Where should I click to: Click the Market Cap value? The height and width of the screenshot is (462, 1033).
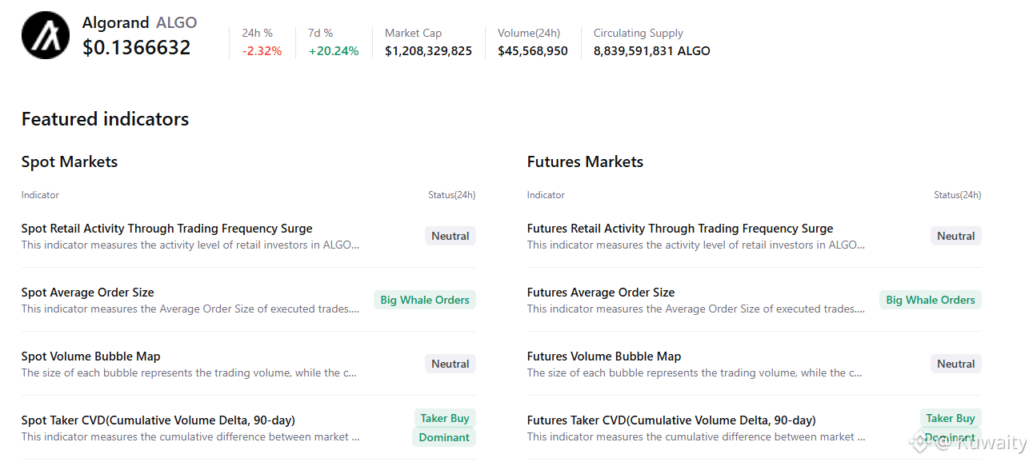[x=428, y=51]
